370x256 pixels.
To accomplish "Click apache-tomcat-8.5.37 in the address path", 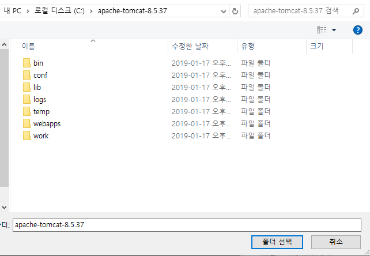I will click(x=133, y=11).
